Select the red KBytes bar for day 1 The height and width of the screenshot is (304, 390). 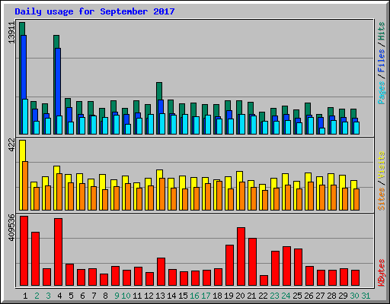click(x=24, y=251)
